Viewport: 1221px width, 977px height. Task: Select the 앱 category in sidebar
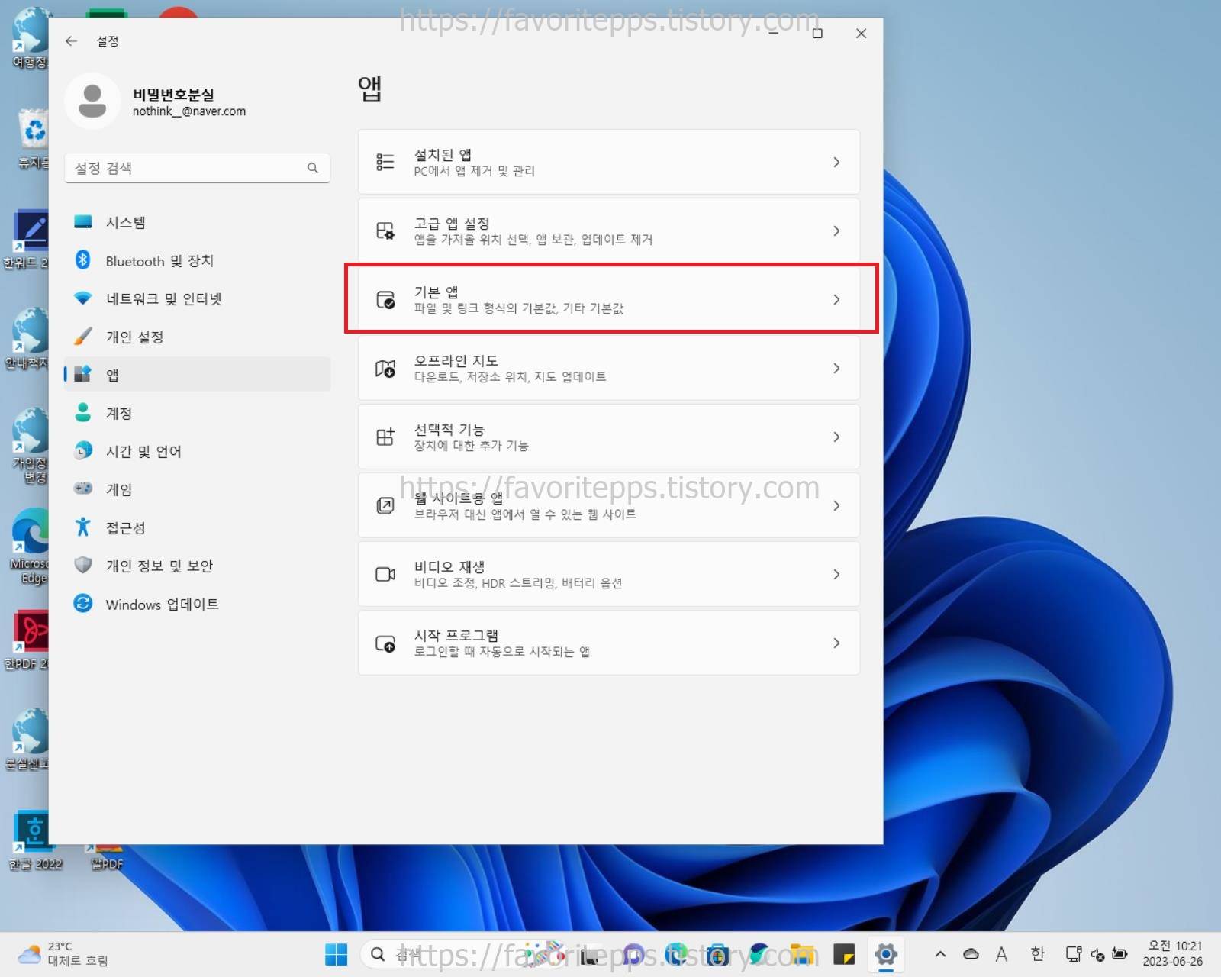click(x=198, y=375)
